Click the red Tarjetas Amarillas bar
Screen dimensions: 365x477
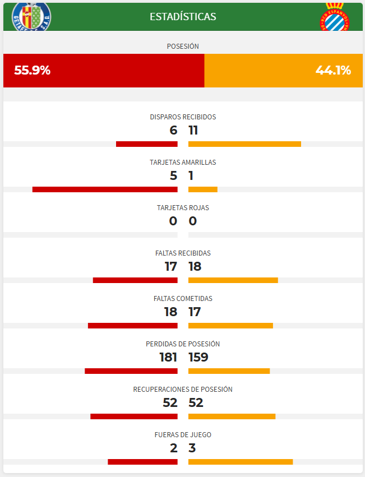tap(105, 189)
